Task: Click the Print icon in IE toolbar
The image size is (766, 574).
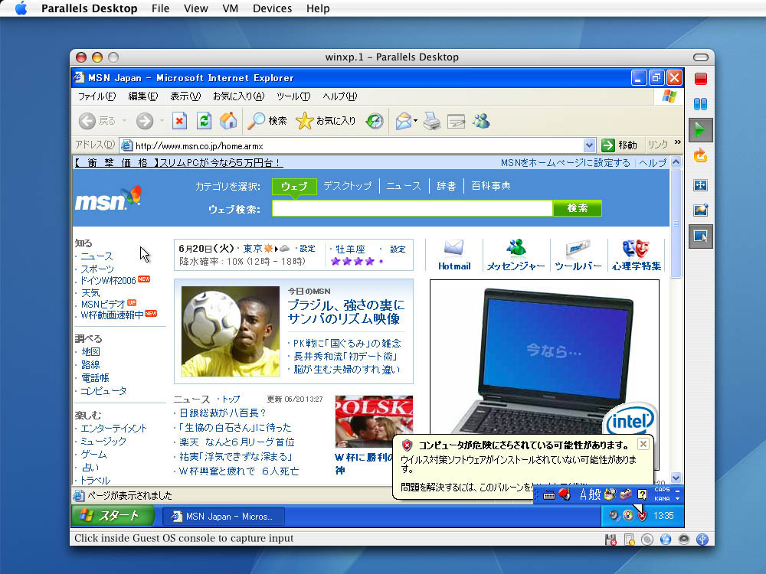Action: (432, 121)
